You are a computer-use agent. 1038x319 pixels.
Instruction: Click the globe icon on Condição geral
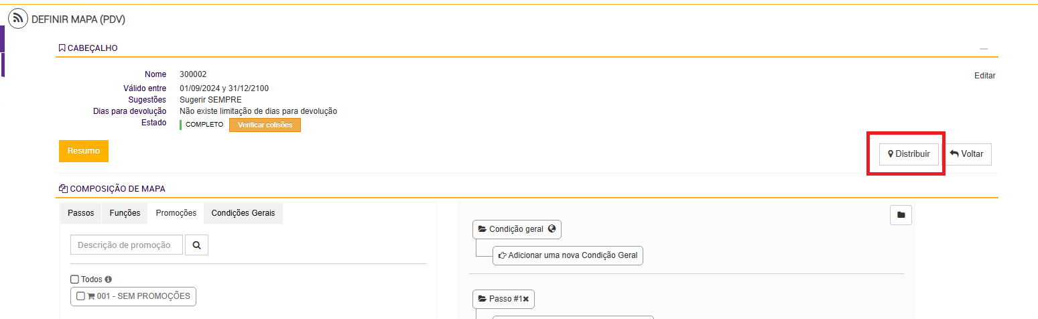(x=552, y=229)
